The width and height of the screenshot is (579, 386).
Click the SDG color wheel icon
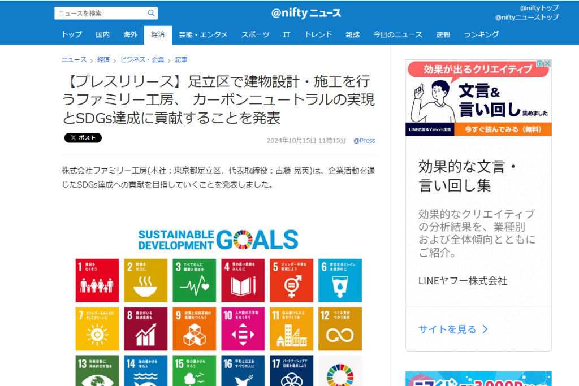tap(340, 374)
